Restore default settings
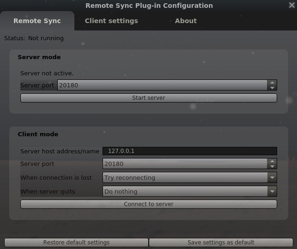This screenshot has height=249, width=297. point(76,243)
